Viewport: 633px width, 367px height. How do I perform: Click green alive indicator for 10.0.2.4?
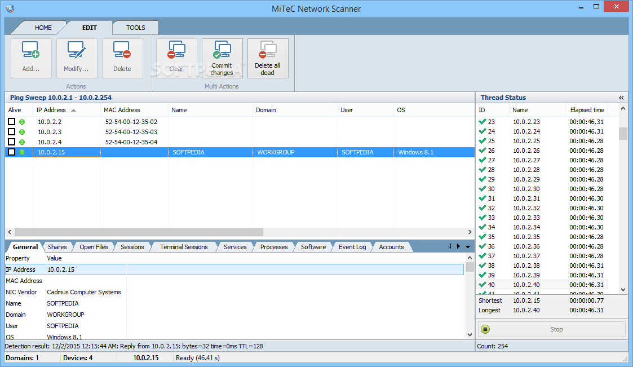22,142
